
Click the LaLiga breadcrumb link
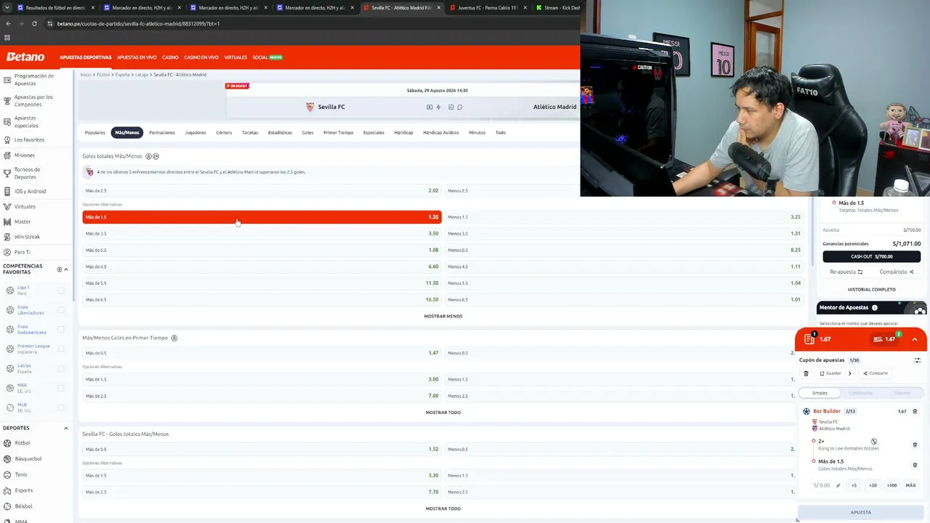(142, 75)
